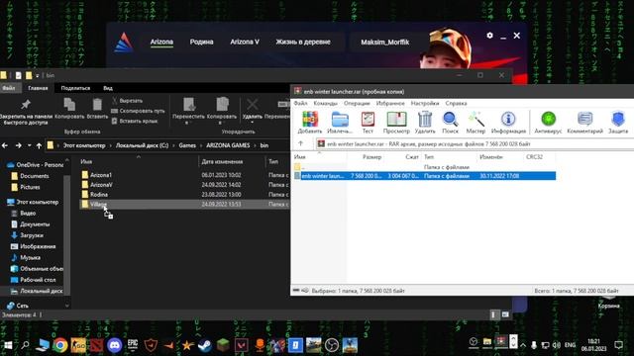The height and width of the screenshot is (356, 634).
Task: Open the WinRAR Find magnifier tool
Action: coord(450,119)
